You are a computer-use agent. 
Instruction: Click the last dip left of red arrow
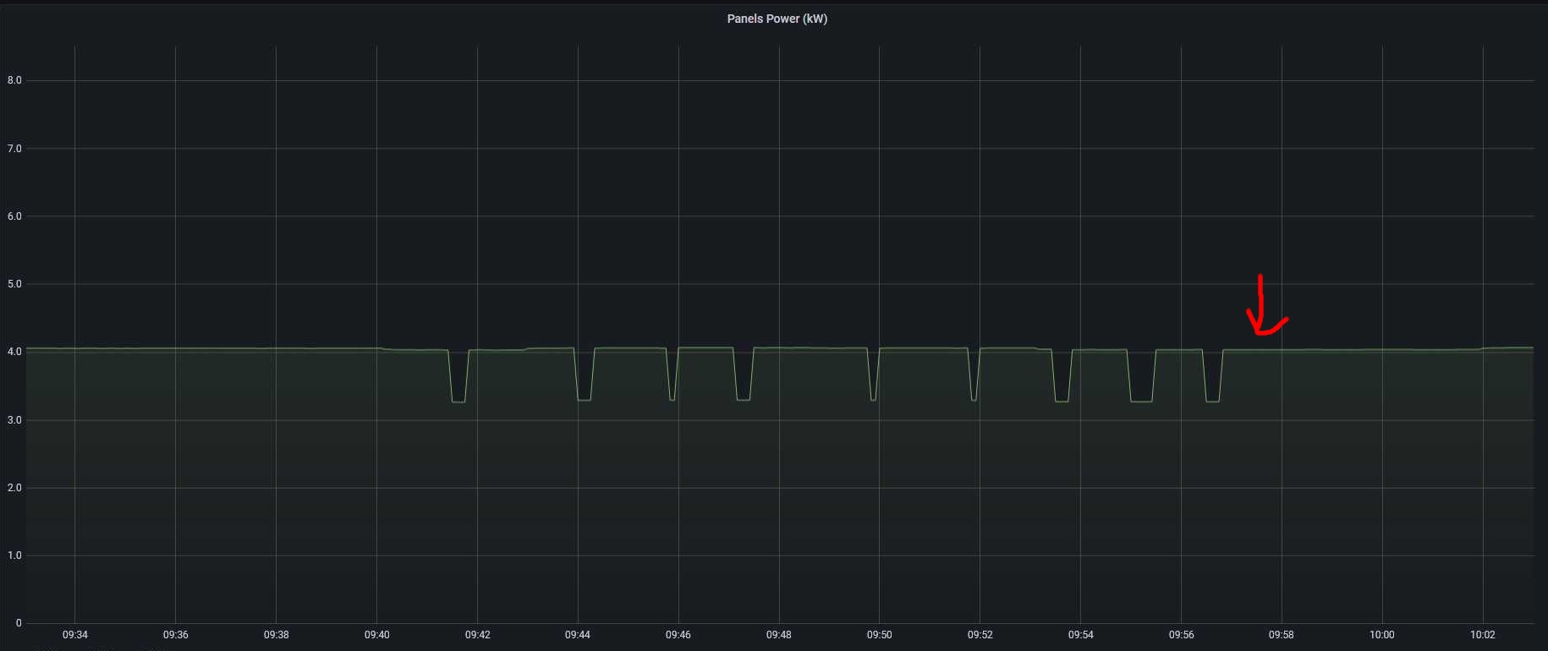(1212, 401)
